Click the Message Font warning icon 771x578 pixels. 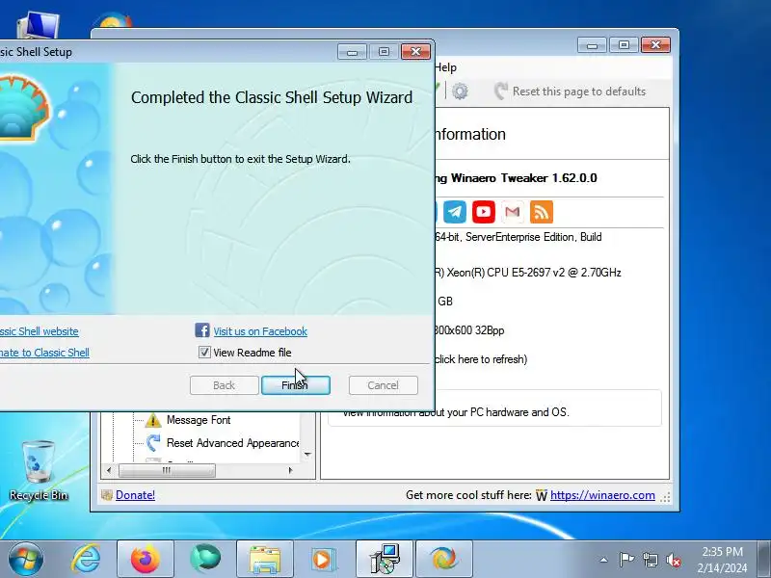tap(153, 420)
